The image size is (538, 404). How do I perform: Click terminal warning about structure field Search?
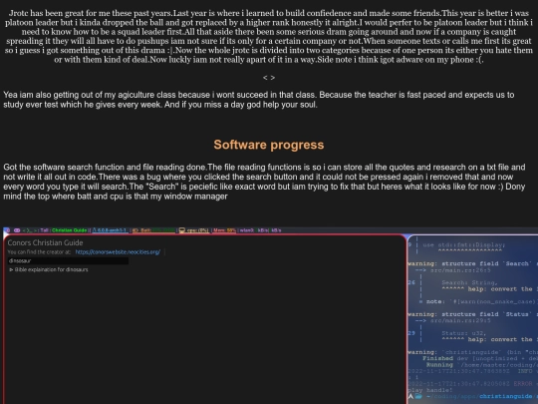coord(472,263)
